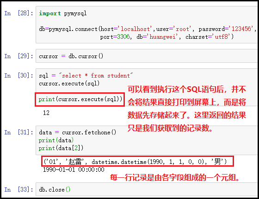The height and width of the screenshot is (199, 259).
Task: Click the tuple output starting with '01'
Action: click(135, 162)
